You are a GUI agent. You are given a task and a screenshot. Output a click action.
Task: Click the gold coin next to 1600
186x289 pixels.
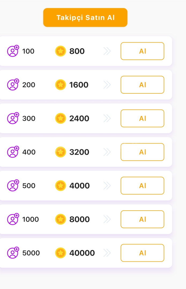click(61, 85)
